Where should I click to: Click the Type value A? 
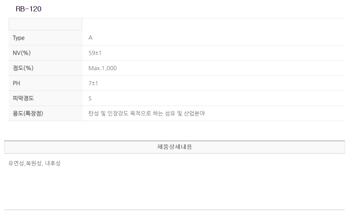(x=90, y=38)
